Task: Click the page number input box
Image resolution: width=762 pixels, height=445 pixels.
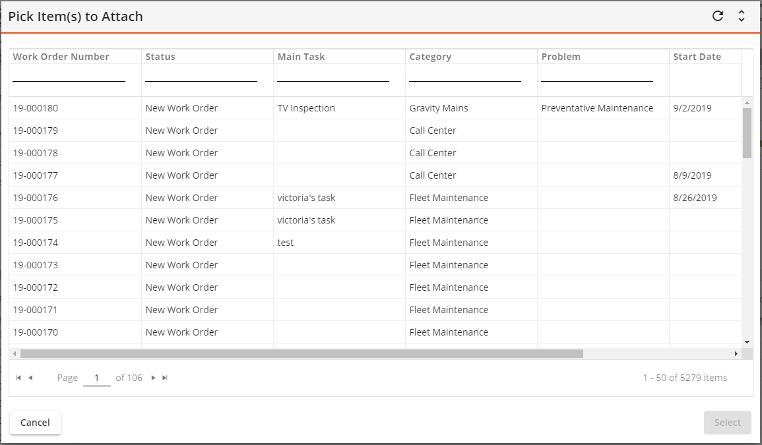Action: pyautogui.click(x=97, y=378)
